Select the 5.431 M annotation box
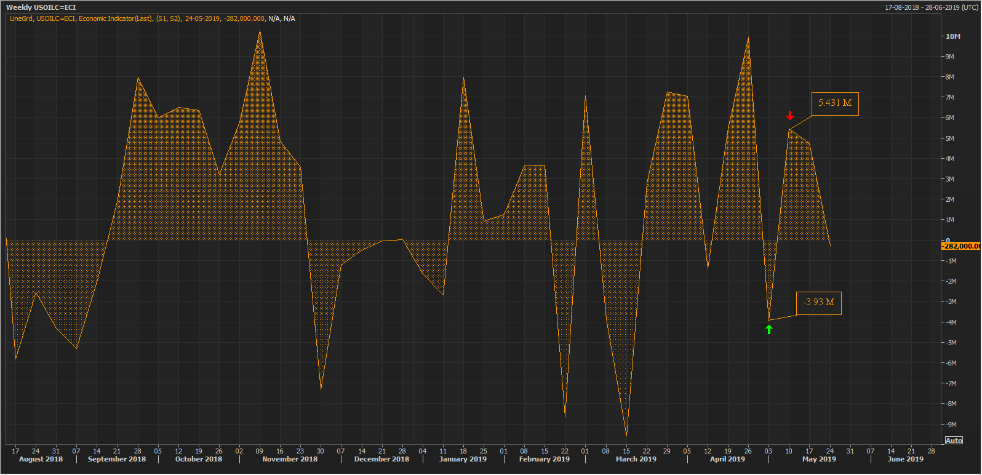 pyautogui.click(x=835, y=103)
